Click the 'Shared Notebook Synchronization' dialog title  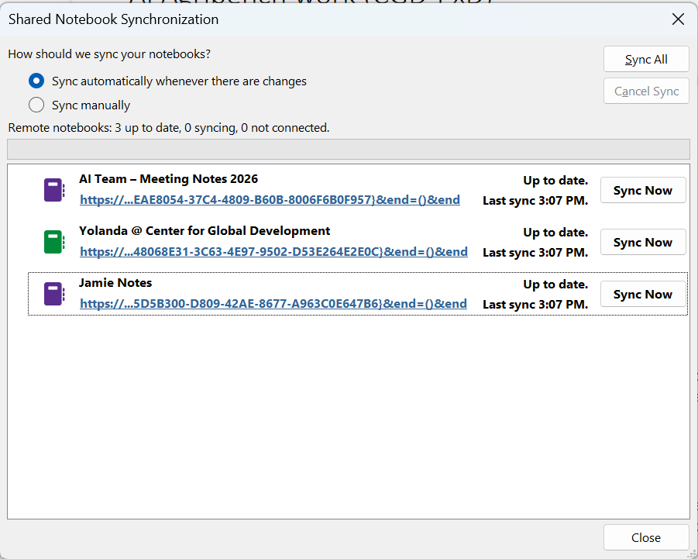click(x=114, y=19)
